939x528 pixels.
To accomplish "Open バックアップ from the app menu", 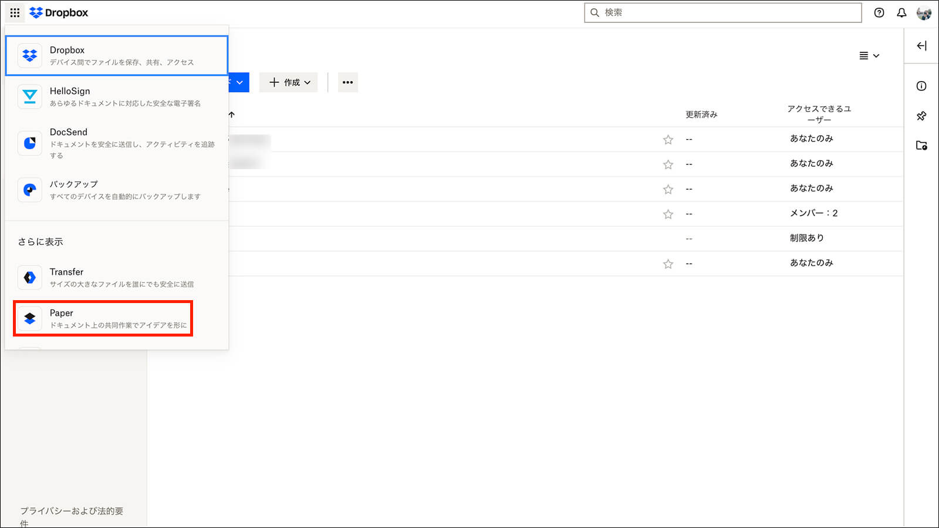I will point(117,190).
